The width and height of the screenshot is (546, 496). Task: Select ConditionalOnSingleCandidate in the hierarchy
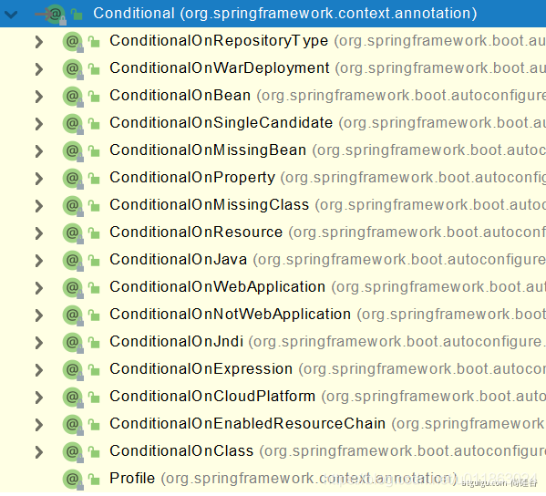(x=221, y=123)
